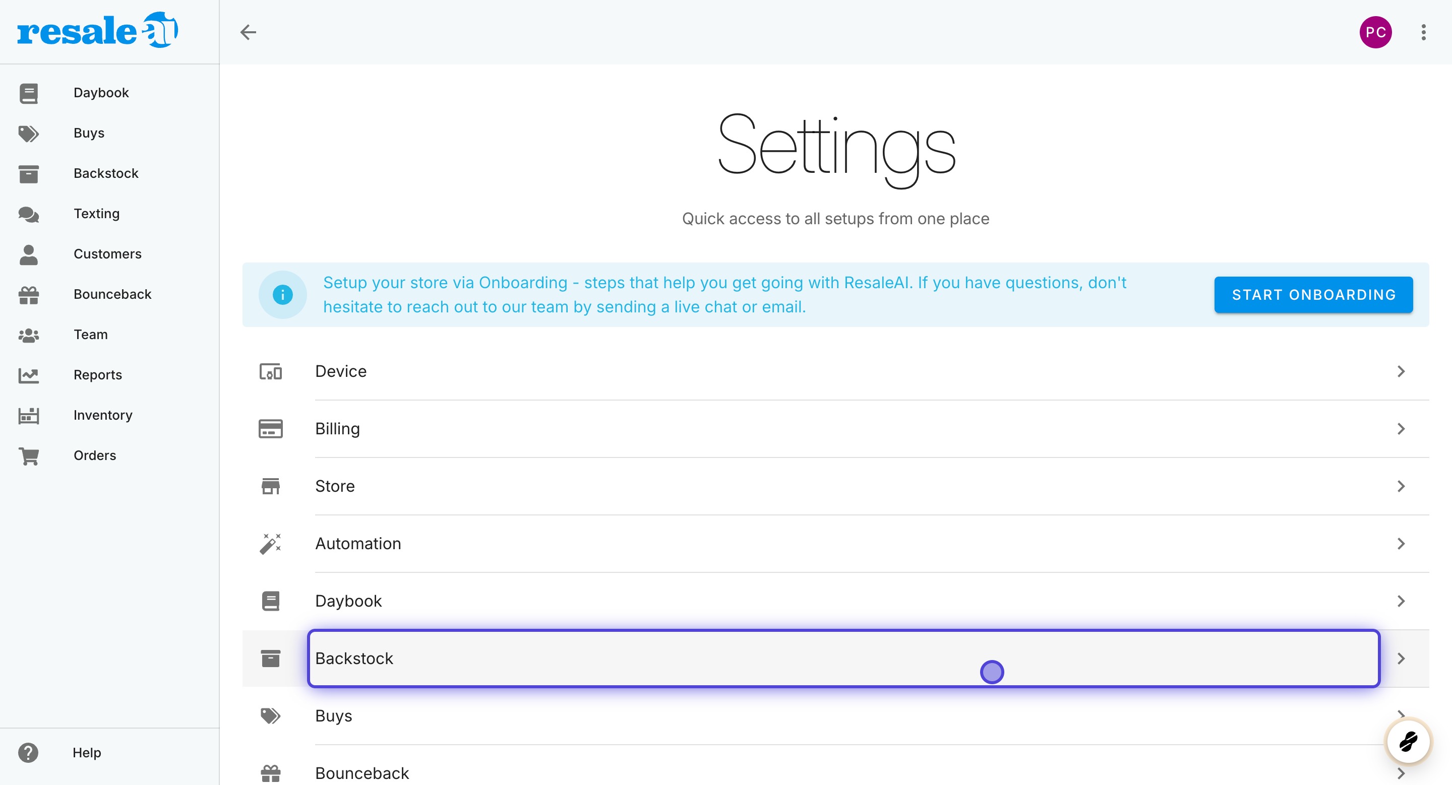Go to Orders in the sidebar
The height and width of the screenshot is (785, 1452).
coord(109,455)
